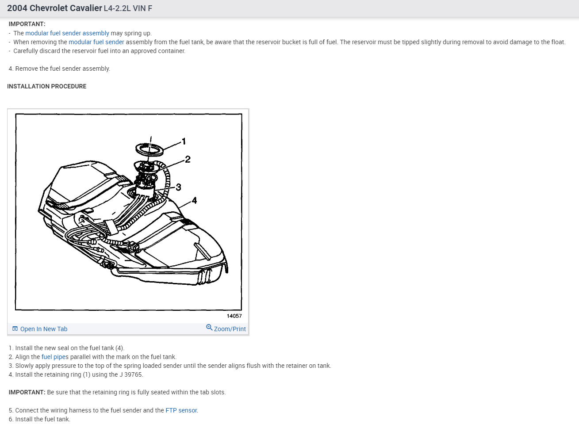Click step "6. Install the fuel tank."
579x424 pixels.
(39, 419)
